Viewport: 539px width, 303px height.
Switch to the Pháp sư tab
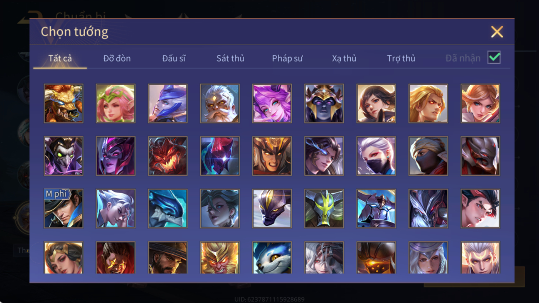click(287, 58)
